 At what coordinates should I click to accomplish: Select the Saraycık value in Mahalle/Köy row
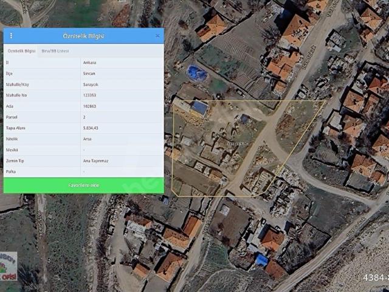tap(91, 85)
